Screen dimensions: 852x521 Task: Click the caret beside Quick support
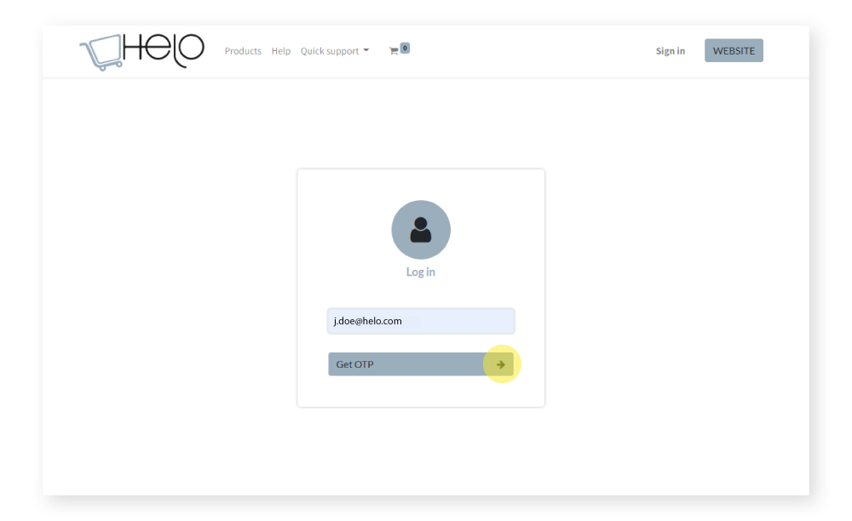pos(366,50)
